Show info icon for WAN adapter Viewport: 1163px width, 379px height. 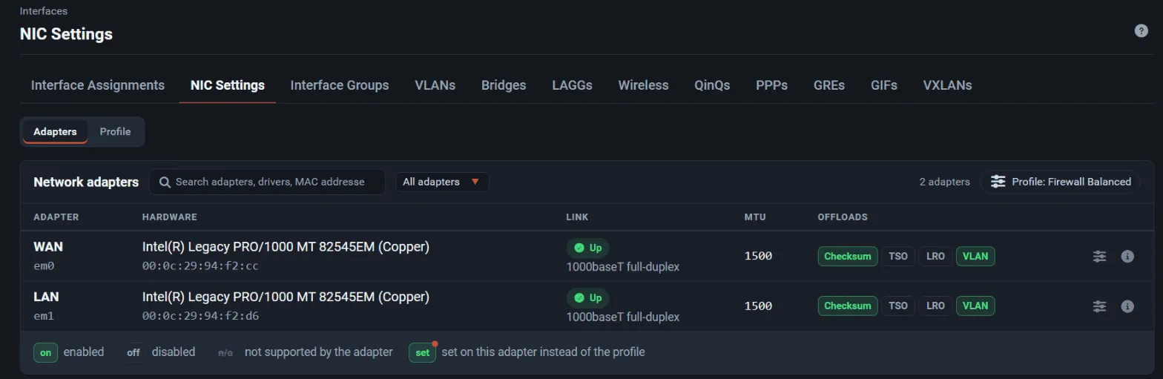(1127, 256)
